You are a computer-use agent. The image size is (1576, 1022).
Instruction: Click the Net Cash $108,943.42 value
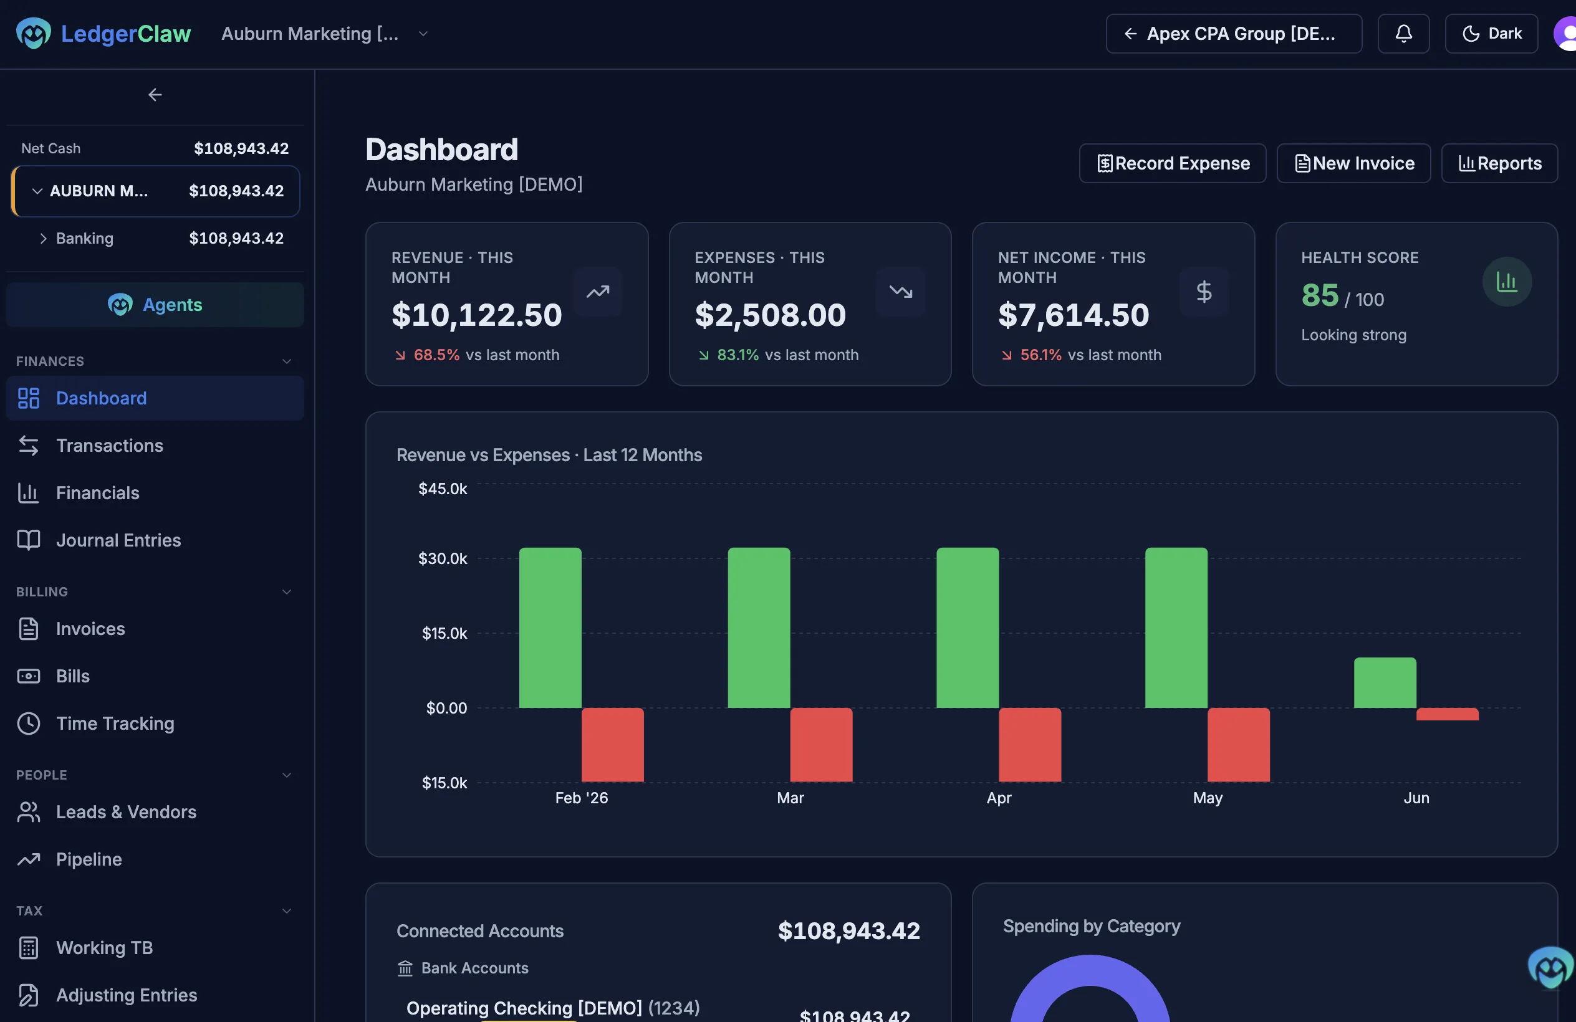(x=241, y=148)
